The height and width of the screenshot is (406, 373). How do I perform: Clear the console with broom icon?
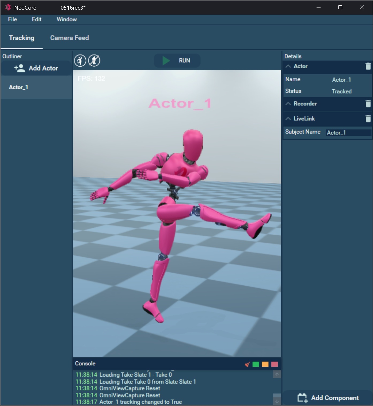coord(247,364)
